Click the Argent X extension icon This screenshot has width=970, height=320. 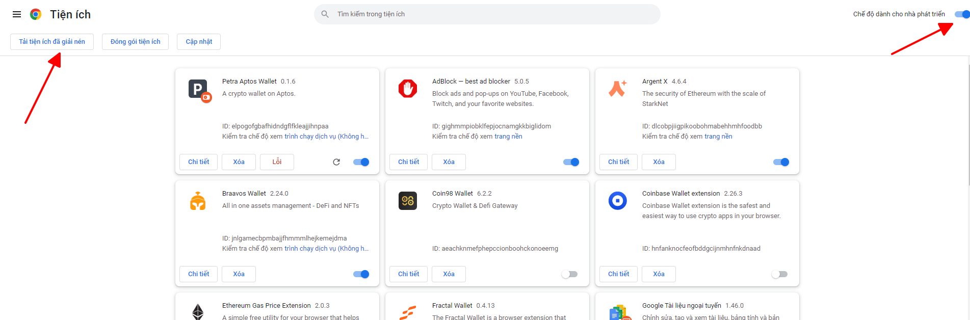point(617,89)
